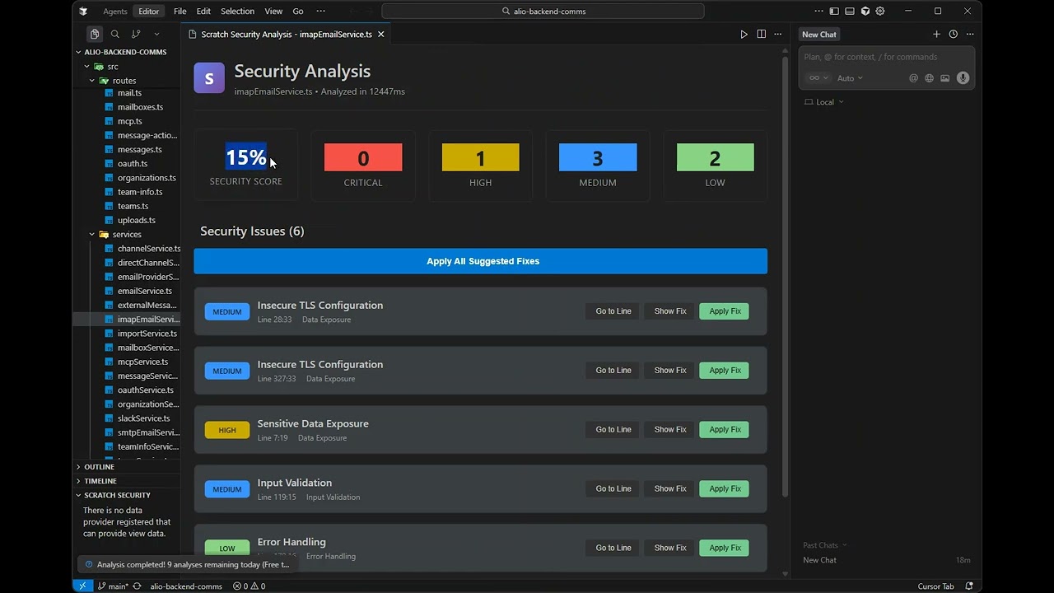
Task: Open the Search view icon
Action: (x=115, y=34)
